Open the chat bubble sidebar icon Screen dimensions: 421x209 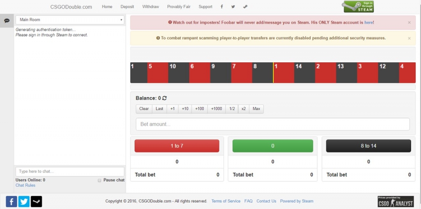(7, 20)
